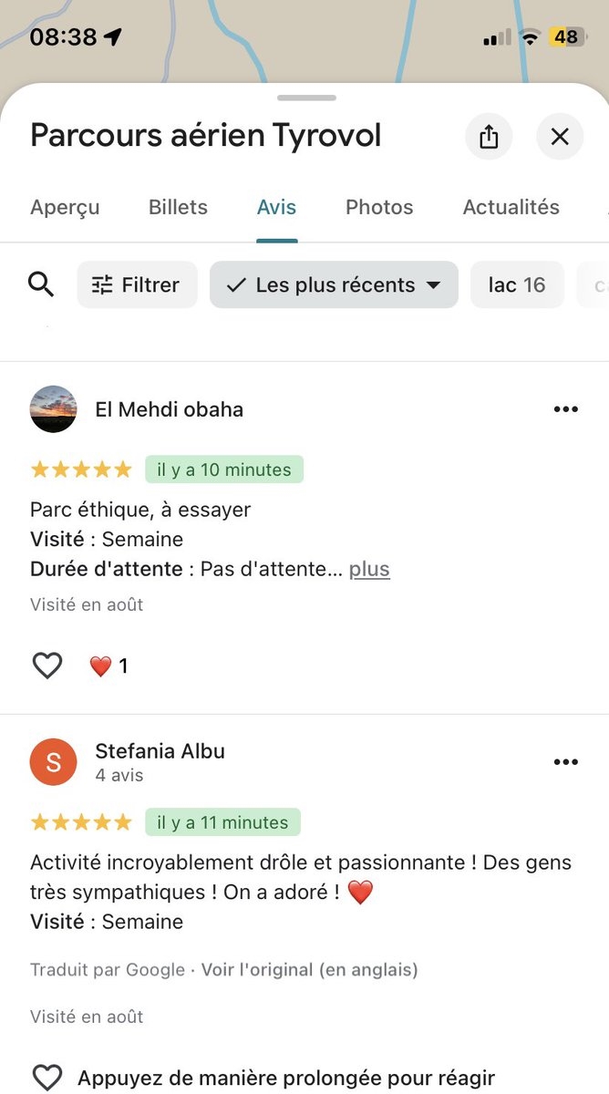Select the 'lac 16' keyword chip
This screenshot has width=609, height=1094.
(517, 284)
